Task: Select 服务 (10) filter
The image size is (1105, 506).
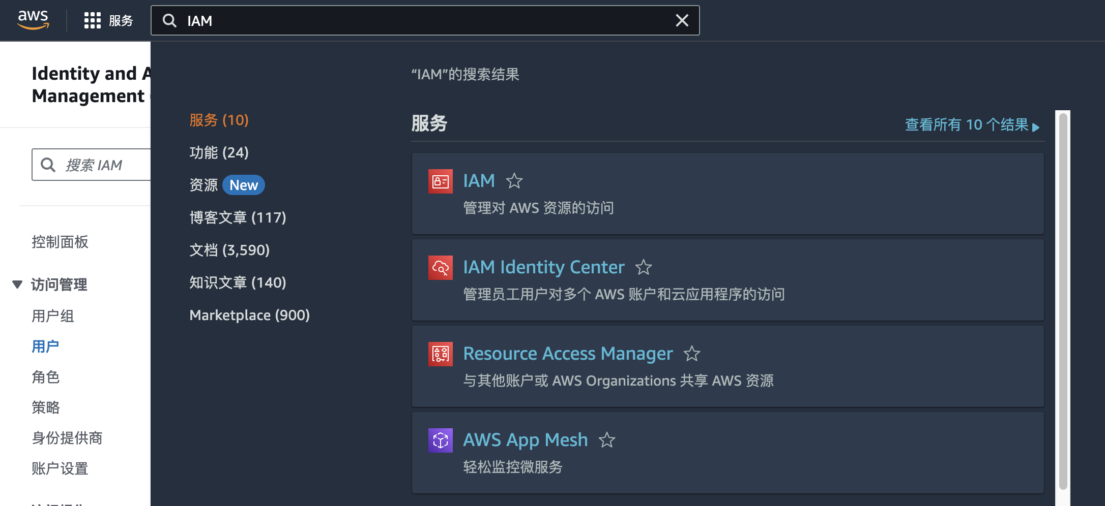Action: tap(219, 120)
